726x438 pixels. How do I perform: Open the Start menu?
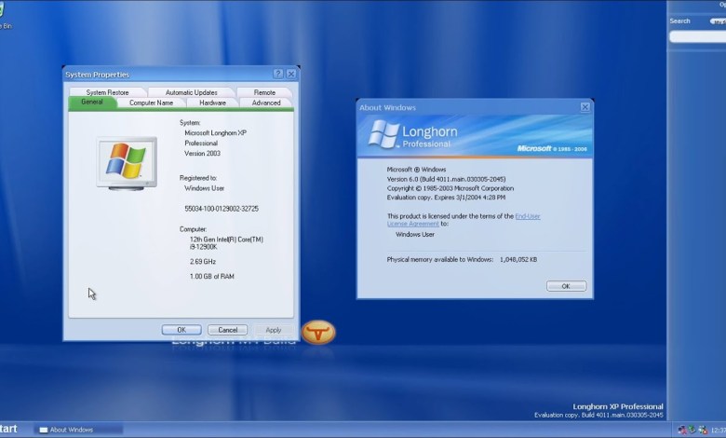tap(8, 430)
